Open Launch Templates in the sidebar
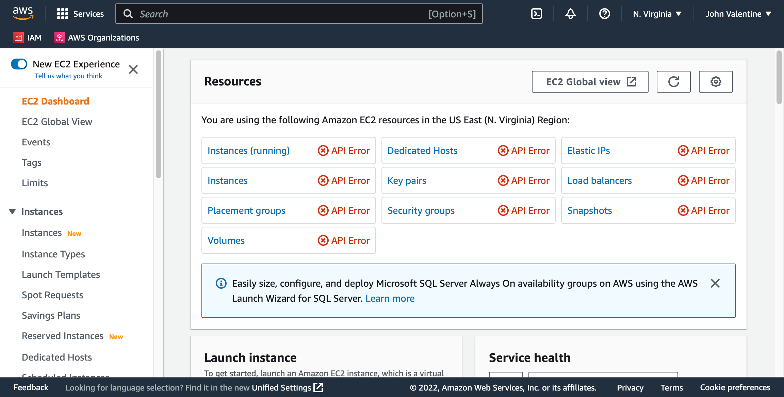 click(x=61, y=274)
